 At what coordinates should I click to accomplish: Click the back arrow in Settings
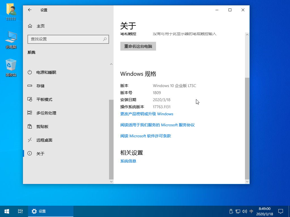click(x=30, y=10)
